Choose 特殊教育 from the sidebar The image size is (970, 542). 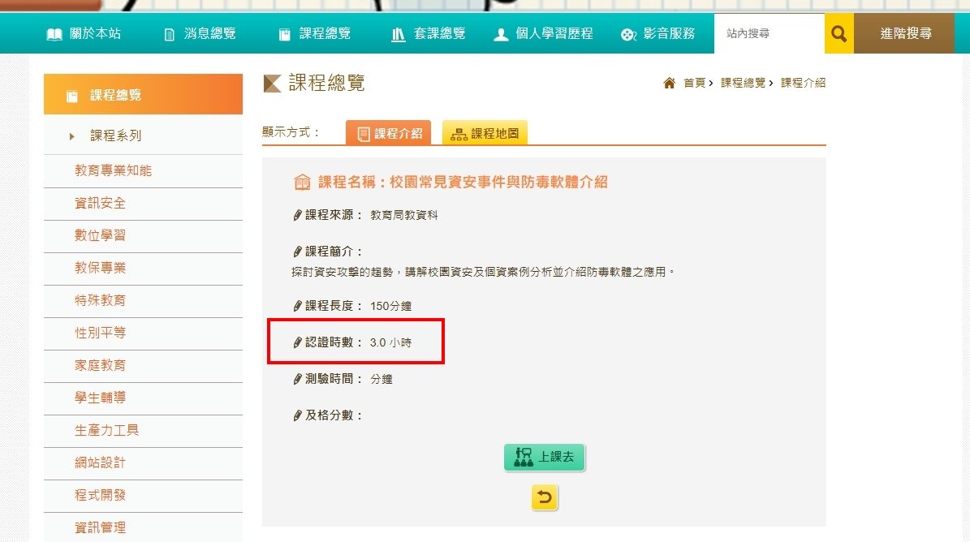[100, 301]
